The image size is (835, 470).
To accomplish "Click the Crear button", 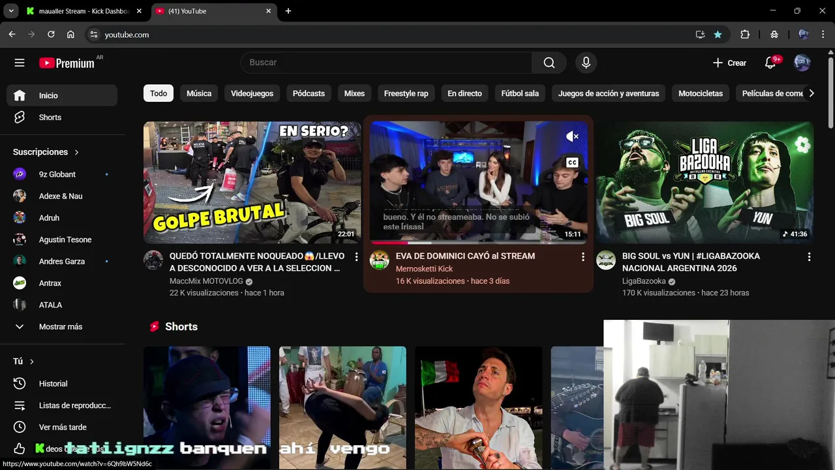I will point(729,63).
